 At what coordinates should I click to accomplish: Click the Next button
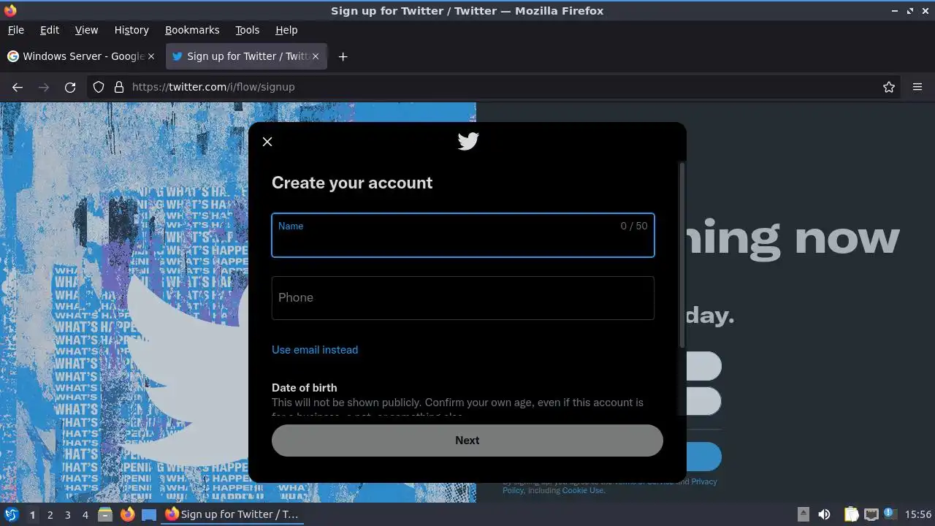(467, 441)
